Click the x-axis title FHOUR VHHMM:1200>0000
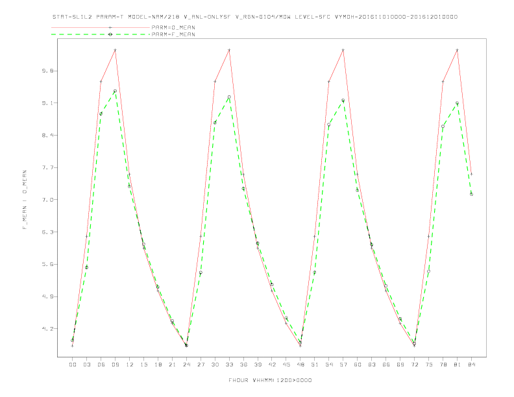This screenshot has width=514, height=397. pyautogui.click(x=270, y=380)
